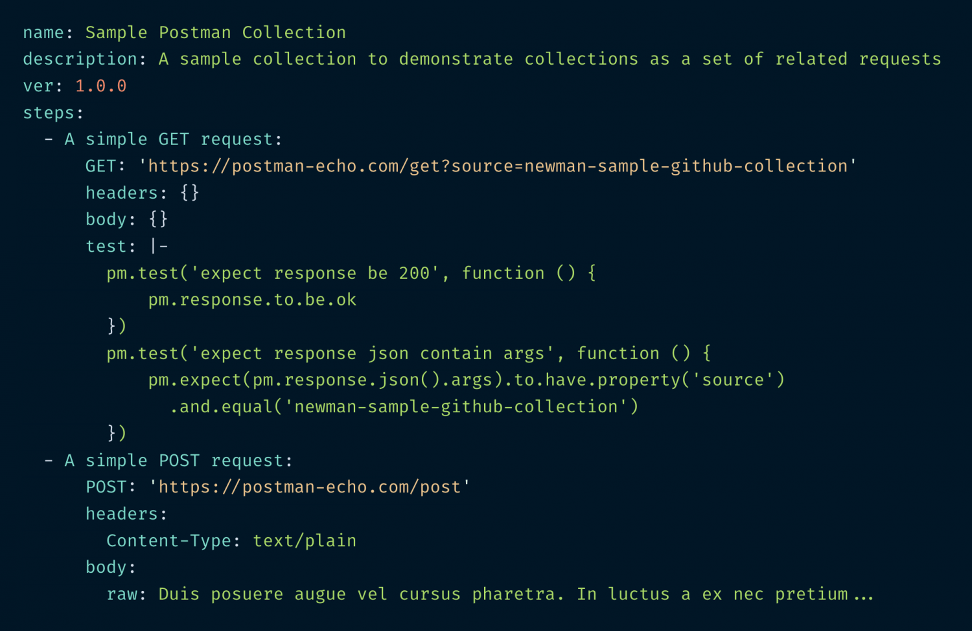Viewport: 972px width, 631px height.
Task: Click the 'expect response json contain args' line
Action: [408, 353]
